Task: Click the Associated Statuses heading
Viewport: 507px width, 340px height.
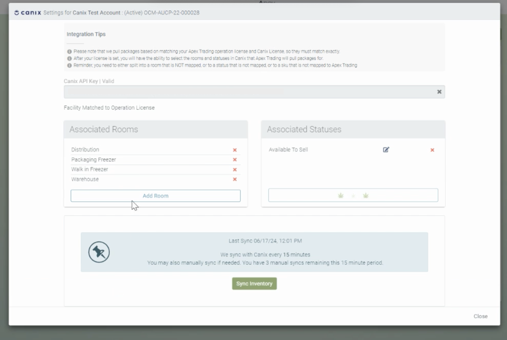Action: pos(304,129)
